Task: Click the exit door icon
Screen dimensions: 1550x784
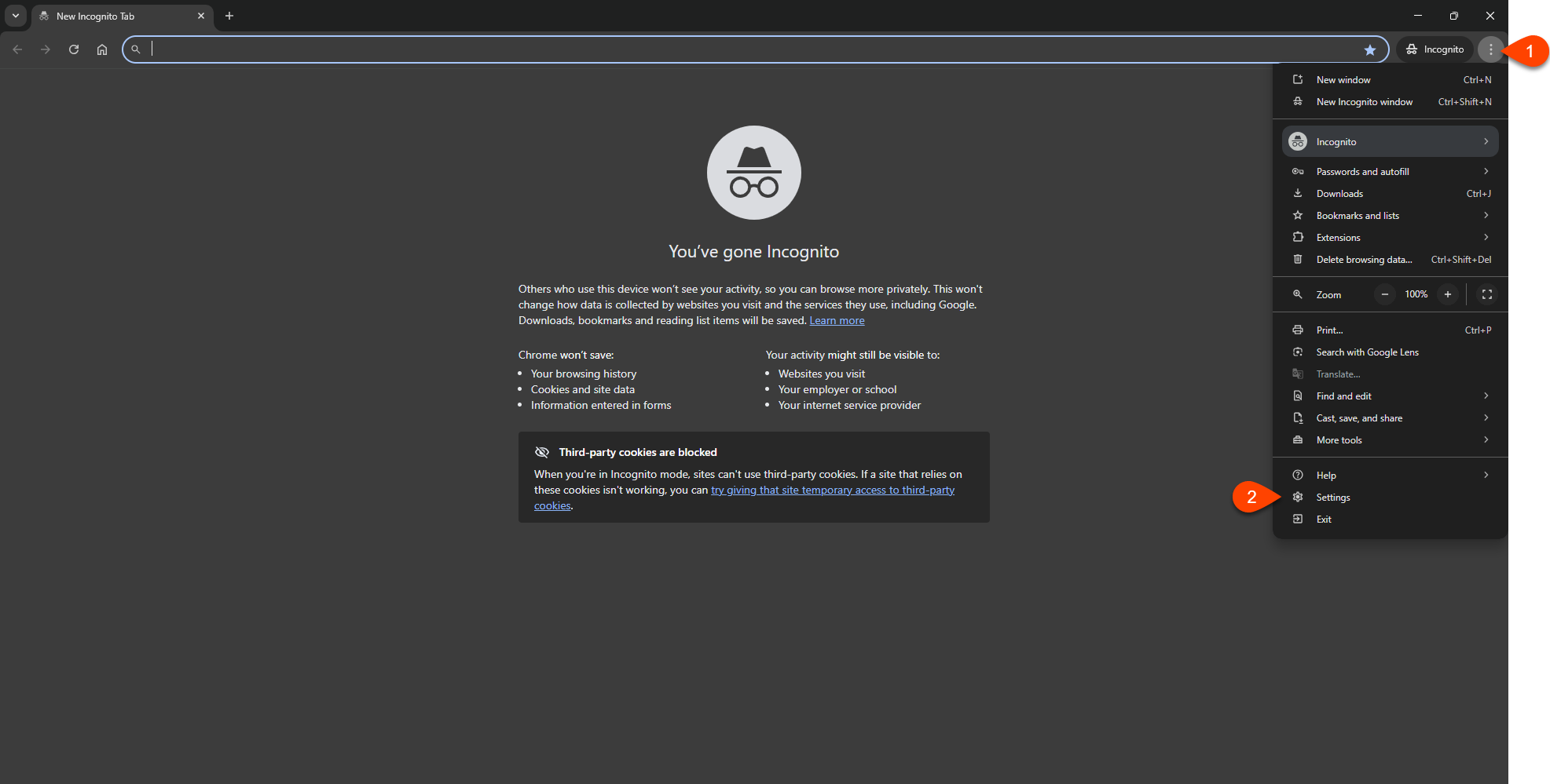Action: click(x=1298, y=520)
